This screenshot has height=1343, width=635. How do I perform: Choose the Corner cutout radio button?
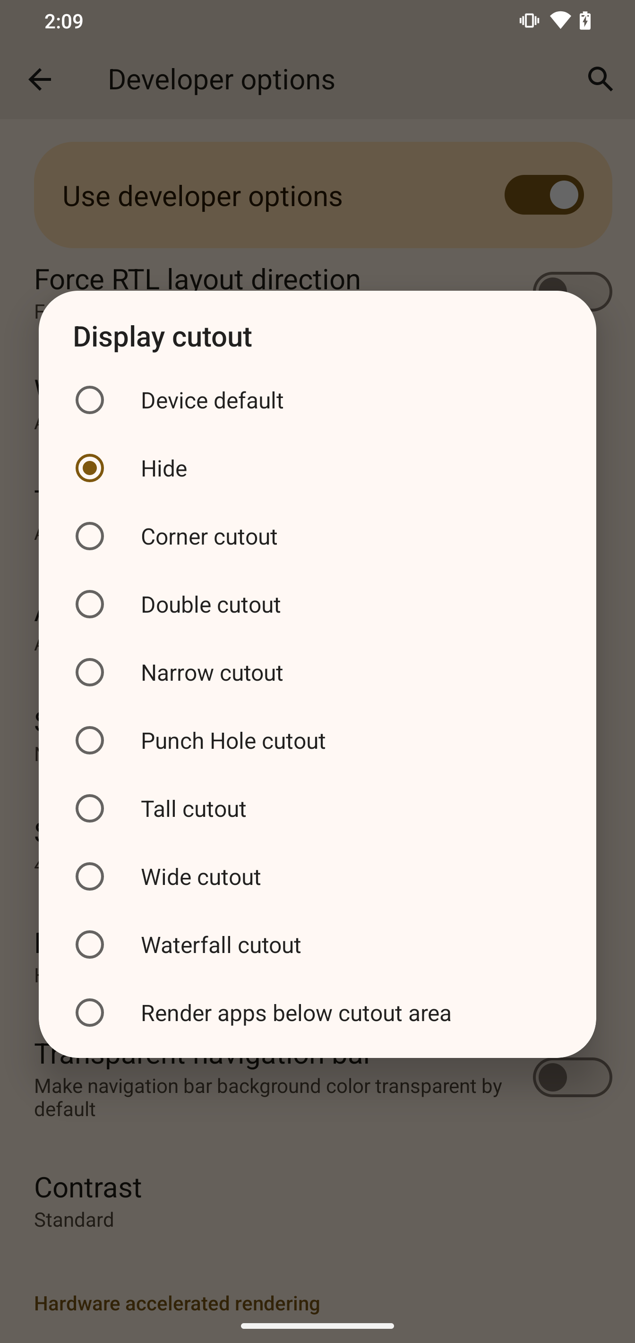90,537
